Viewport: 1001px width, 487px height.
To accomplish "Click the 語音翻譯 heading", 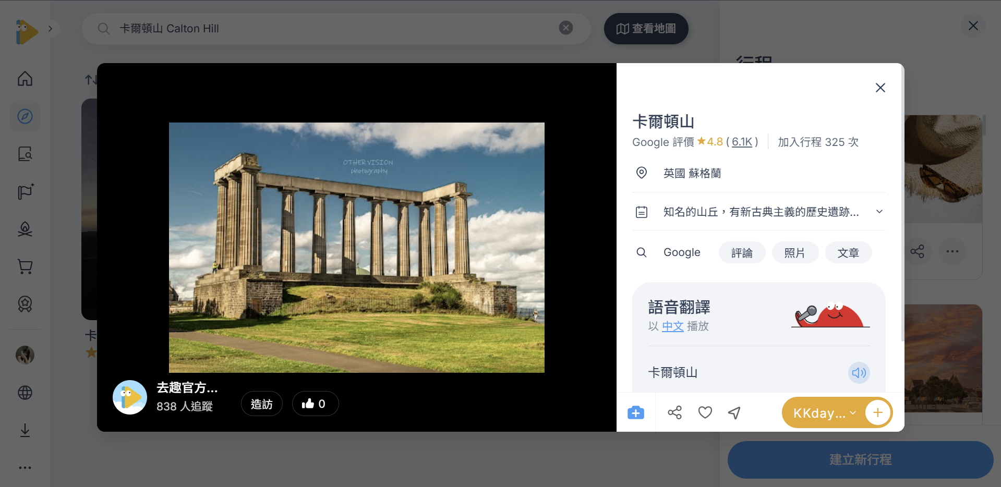I will 679,308.
